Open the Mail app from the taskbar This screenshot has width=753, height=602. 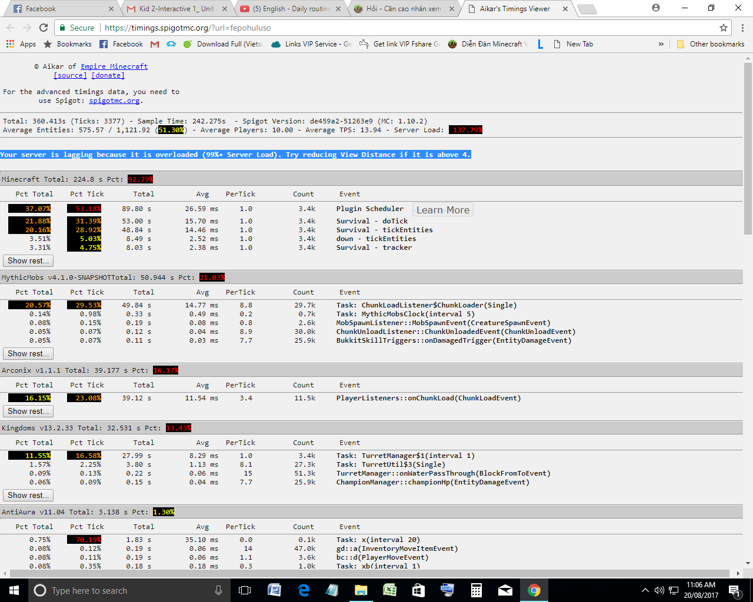[x=505, y=590]
